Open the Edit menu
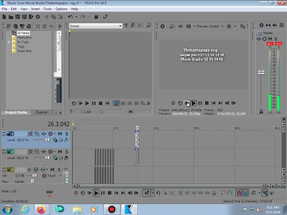This screenshot has height=215, width=287. pos(14,9)
